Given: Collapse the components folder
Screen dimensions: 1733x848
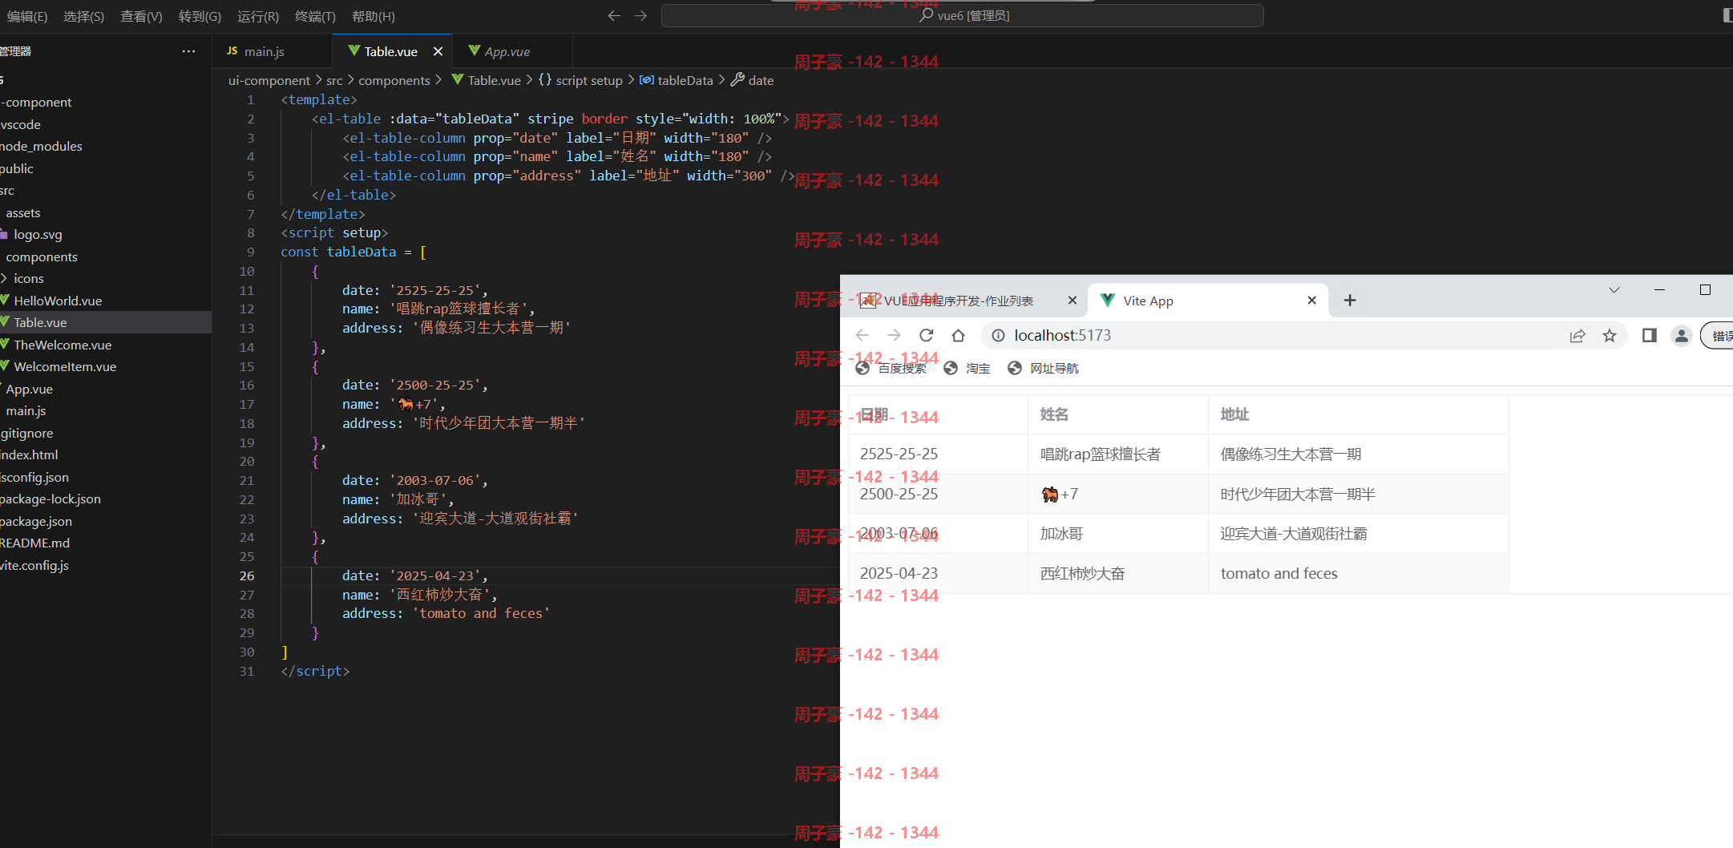Looking at the screenshot, I should pos(41,257).
